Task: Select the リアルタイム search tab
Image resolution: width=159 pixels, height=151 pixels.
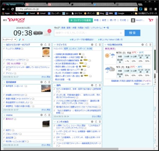Action: pyautogui.click(x=96, y=28)
